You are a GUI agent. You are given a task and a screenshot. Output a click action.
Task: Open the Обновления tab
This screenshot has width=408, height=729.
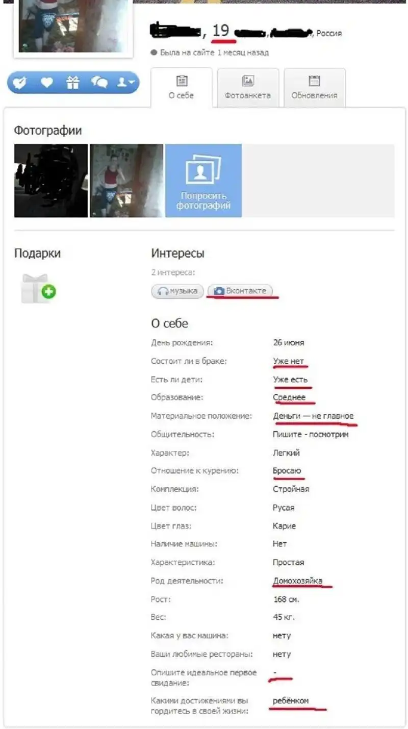click(314, 87)
